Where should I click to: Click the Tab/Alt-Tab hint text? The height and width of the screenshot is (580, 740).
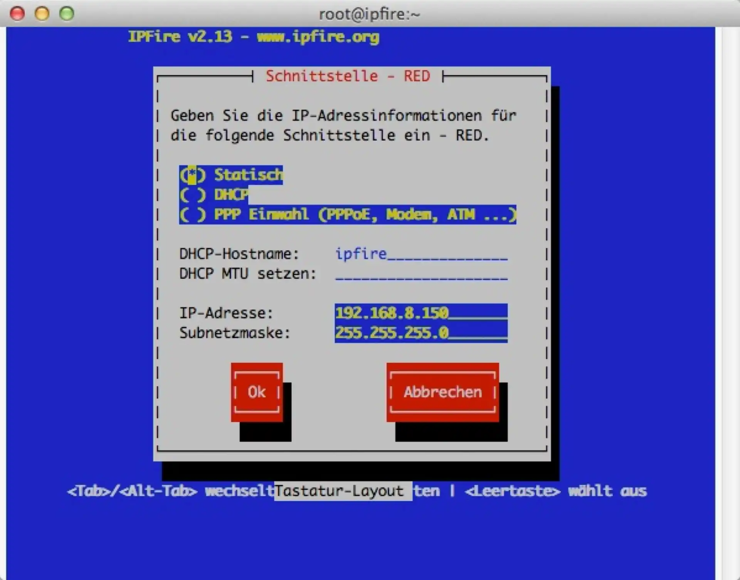tap(132, 491)
